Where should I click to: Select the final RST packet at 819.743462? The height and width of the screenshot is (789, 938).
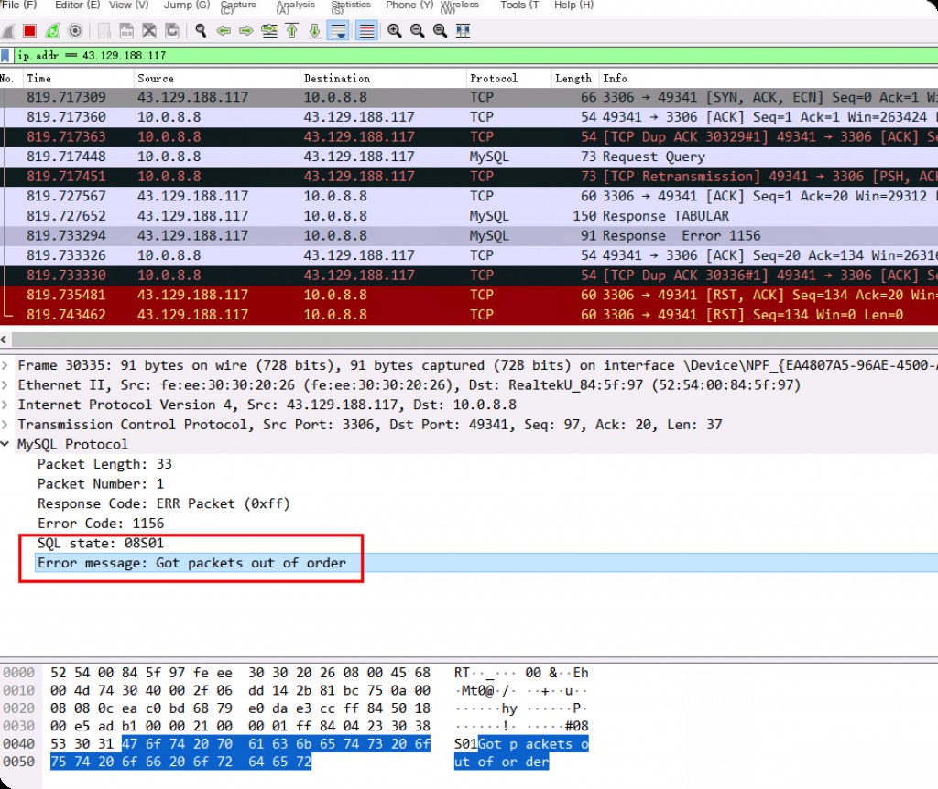click(469, 314)
